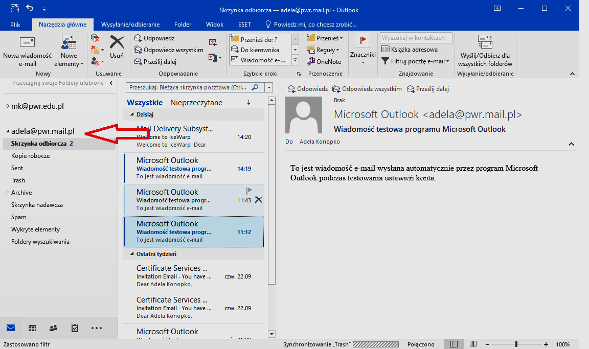
Task: Switch to reading view in status bar
Action: (473, 344)
